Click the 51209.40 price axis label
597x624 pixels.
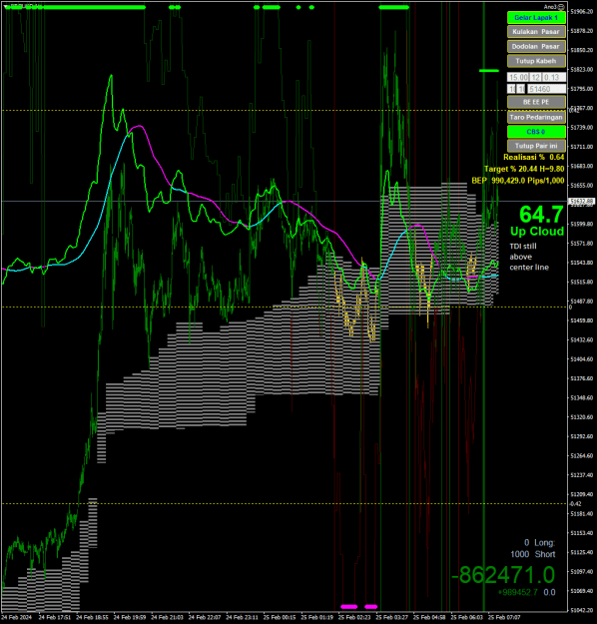coord(581,494)
